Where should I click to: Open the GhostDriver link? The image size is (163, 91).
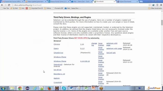58,53
